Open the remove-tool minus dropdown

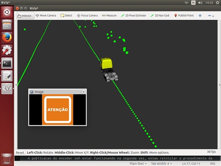click(x=211, y=16)
